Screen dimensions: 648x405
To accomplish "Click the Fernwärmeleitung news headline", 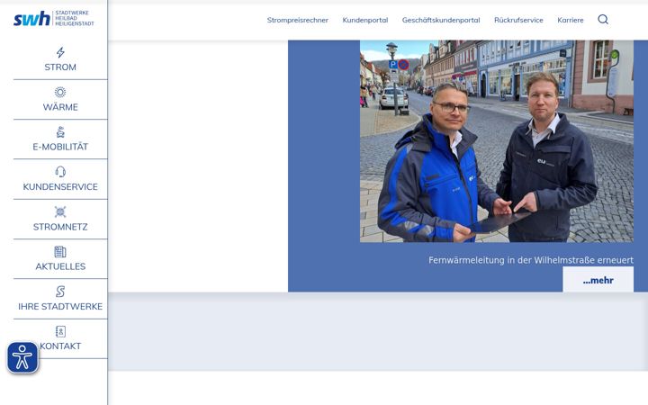I will [531, 260].
